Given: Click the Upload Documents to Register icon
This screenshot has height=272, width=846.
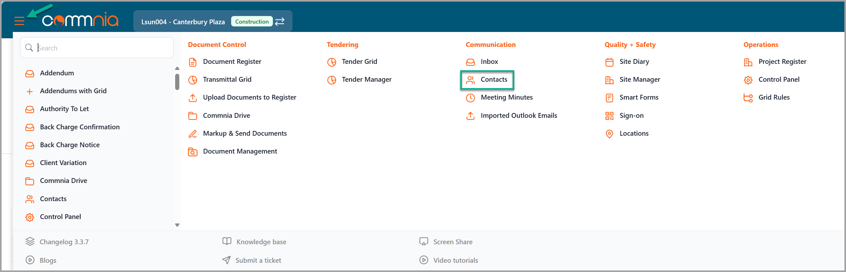Looking at the screenshot, I should tap(192, 98).
